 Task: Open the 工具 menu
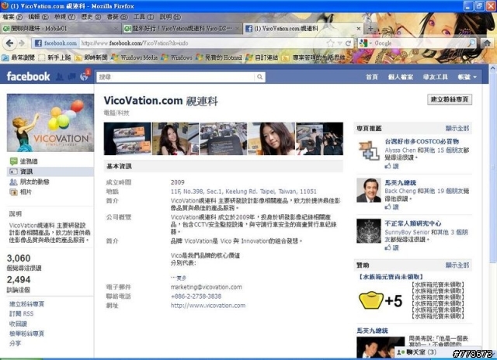(x=144, y=17)
